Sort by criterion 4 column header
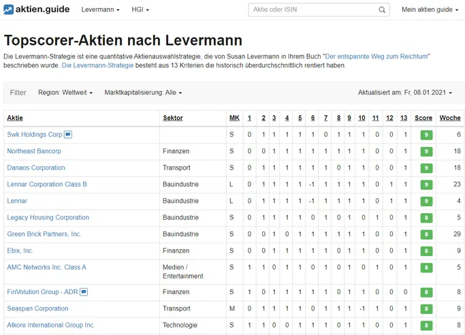 point(287,118)
